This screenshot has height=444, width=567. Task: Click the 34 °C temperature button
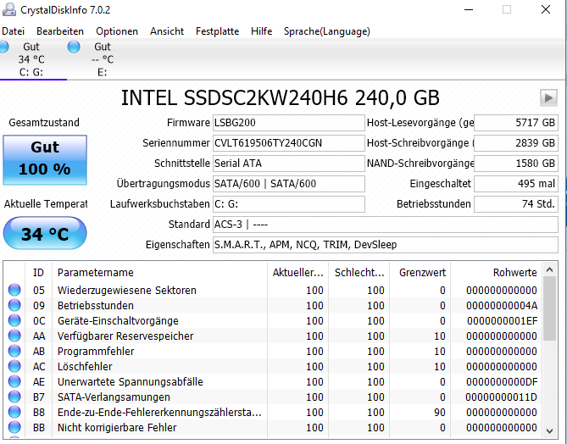tap(45, 233)
